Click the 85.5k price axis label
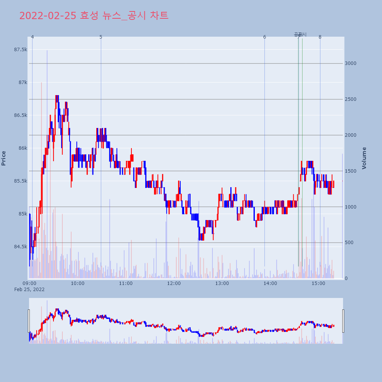Screen dimensions: 382x382 21,181
